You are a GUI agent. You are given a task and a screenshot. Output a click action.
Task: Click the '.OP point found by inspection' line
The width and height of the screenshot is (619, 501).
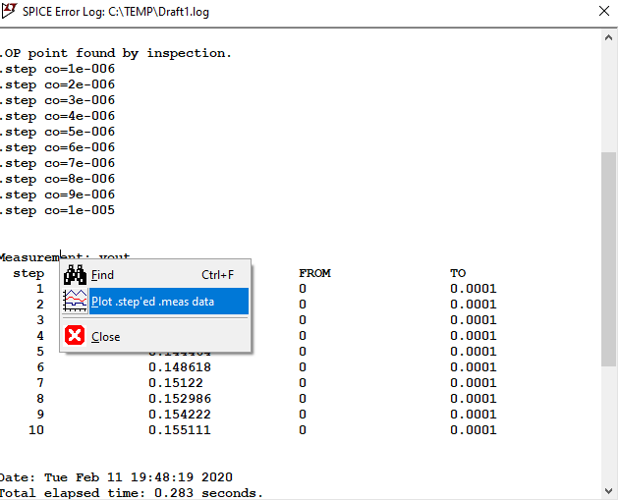116,53
